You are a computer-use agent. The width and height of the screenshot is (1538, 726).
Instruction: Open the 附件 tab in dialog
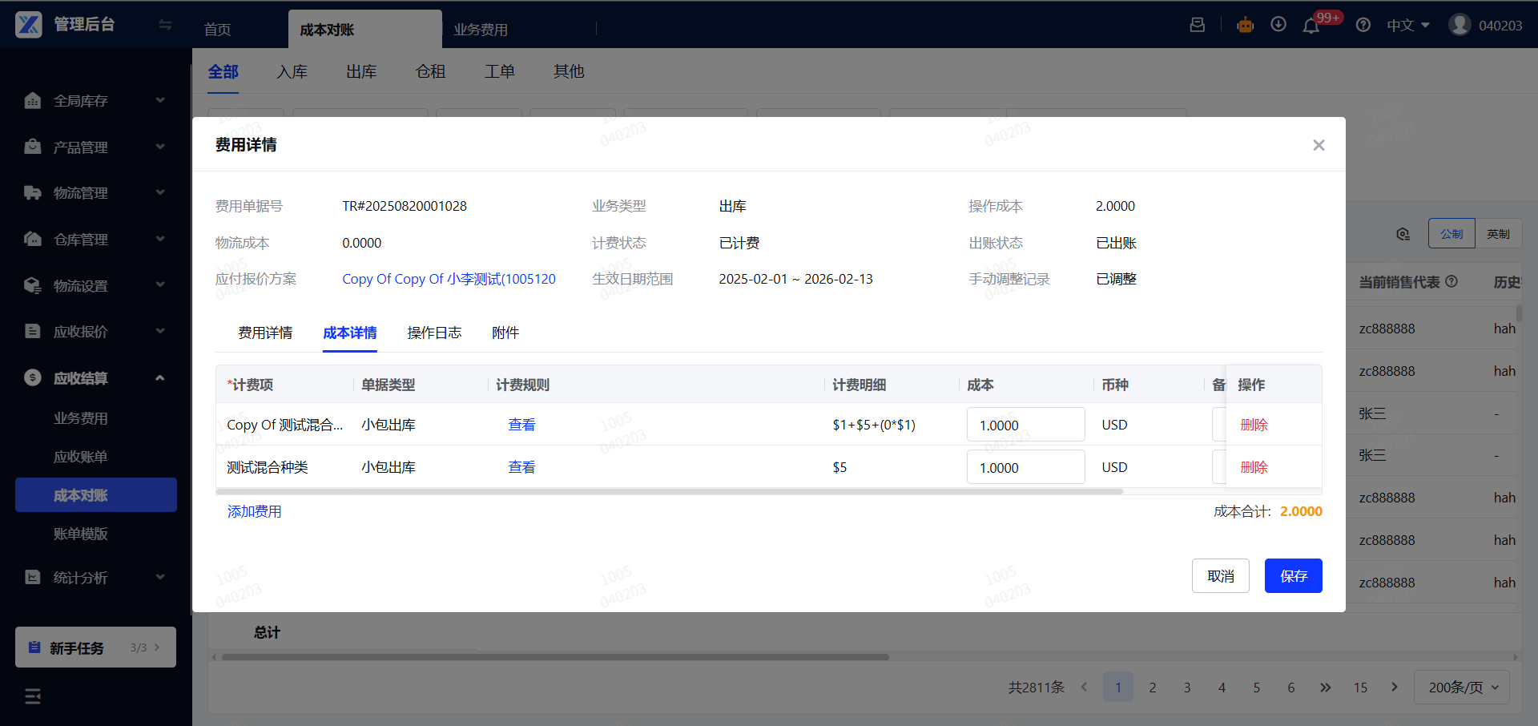pos(505,333)
